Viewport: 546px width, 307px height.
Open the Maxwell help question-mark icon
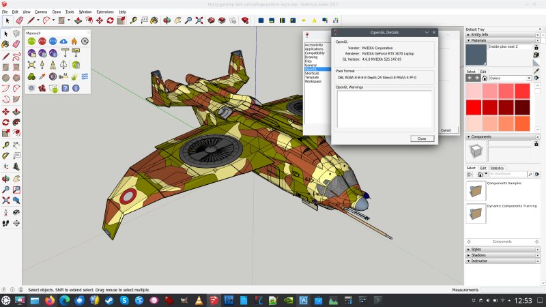64,87
